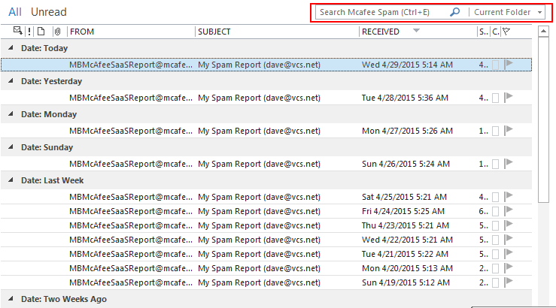556x308 pixels.
Task: Toggle category box for Tue 4/21/2015 message
Action: pos(496,254)
